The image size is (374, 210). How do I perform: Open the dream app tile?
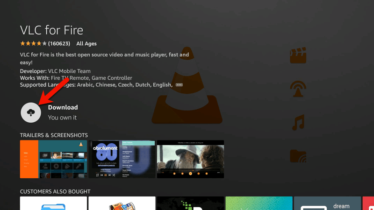point(327,203)
